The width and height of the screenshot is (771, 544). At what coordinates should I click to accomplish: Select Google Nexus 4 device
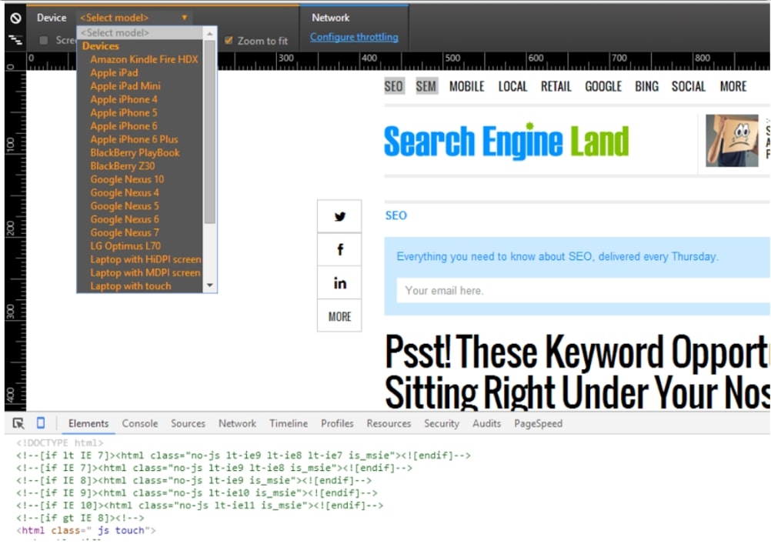125,192
